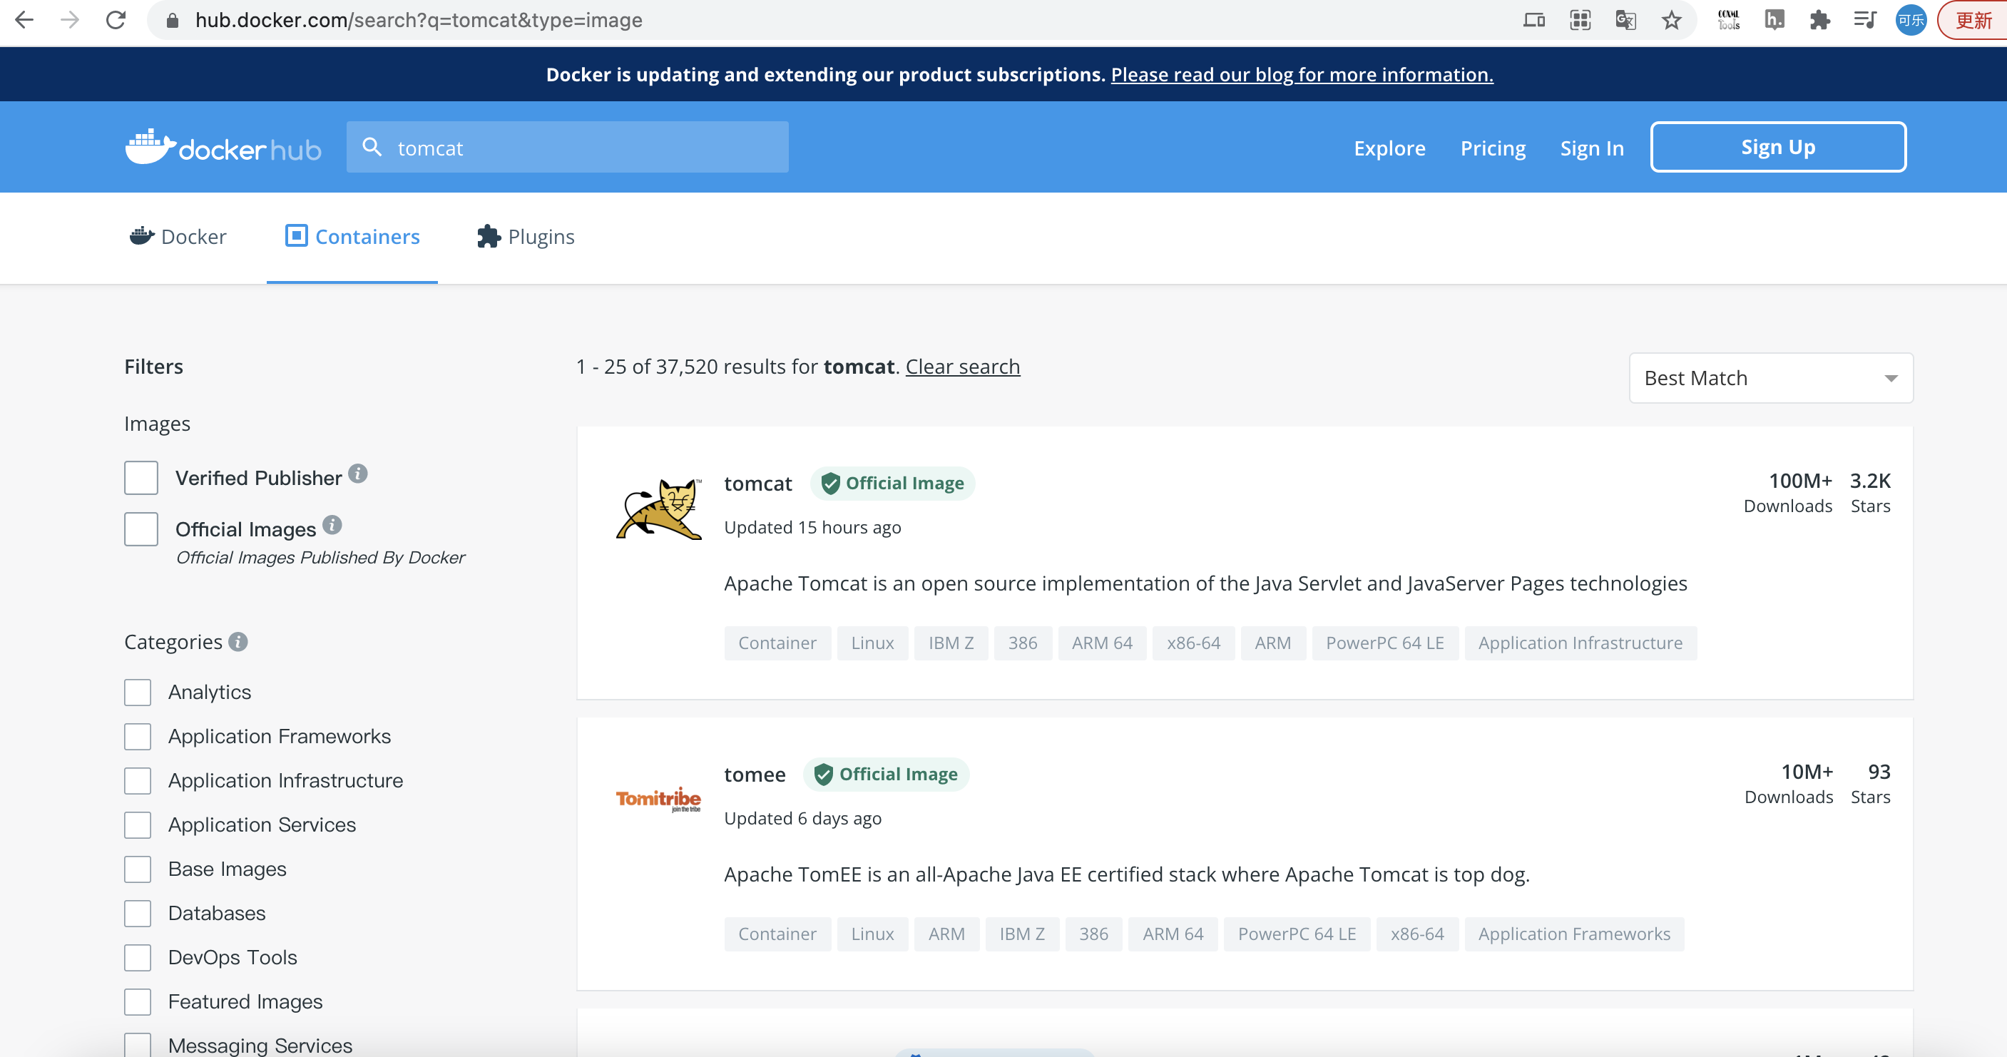Viewport: 2007px width, 1057px height.
Task: Click the Sign Up button
Action: [1777, 147]
